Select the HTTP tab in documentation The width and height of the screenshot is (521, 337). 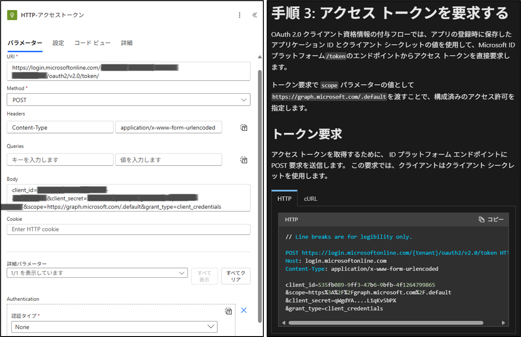284,199
